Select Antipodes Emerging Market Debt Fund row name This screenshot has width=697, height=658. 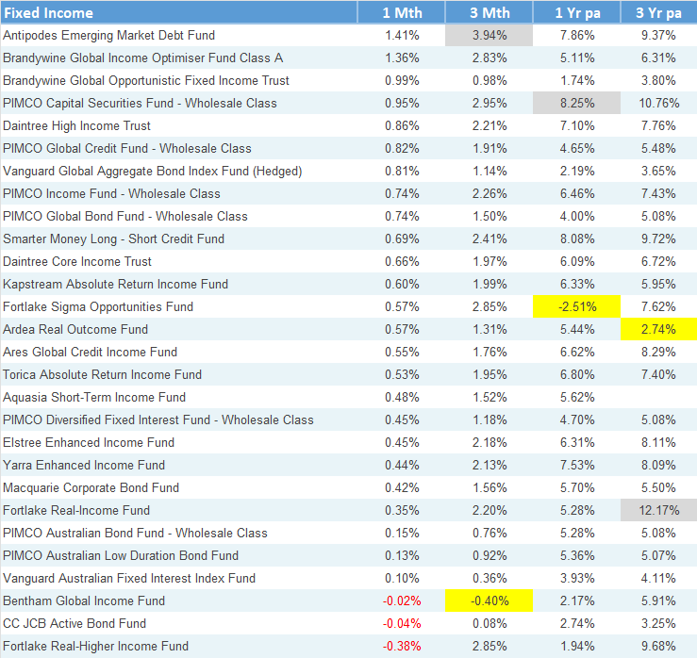pyautogui.click(x=108, y=35)
